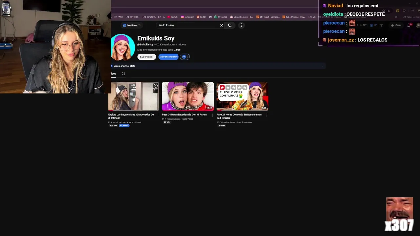Search within channel magnifier icon
The height and width of the screenshot is (236, 420).
[x=123, y=74]
